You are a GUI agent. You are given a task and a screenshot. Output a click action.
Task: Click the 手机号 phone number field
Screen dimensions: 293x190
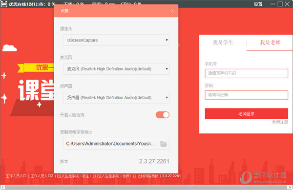pyautogui.click(x=246, y=73)
